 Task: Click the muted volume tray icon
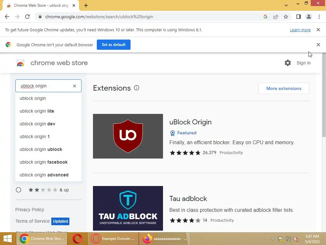pyautogui.click(x=296, y=239)
